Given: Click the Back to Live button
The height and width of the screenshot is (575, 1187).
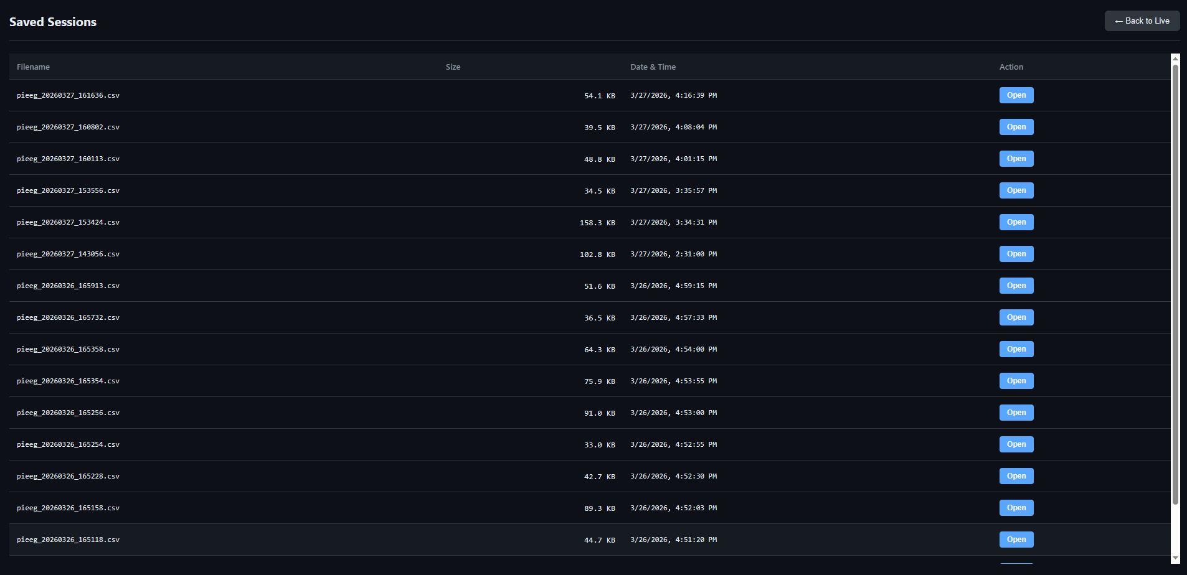Looking at the screenshot, I should 1142,21.
